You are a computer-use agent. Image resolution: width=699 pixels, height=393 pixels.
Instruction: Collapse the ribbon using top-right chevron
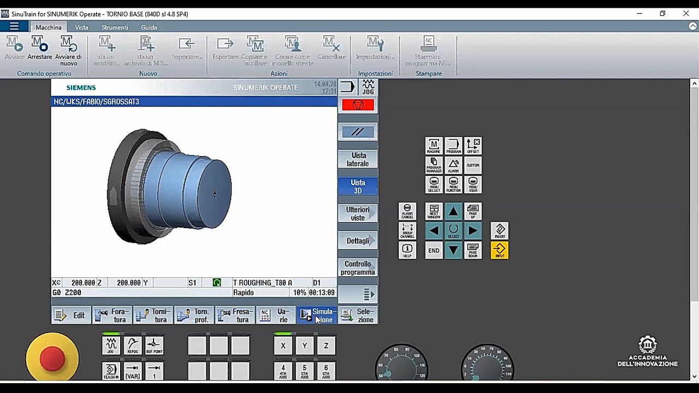point(693,26)
